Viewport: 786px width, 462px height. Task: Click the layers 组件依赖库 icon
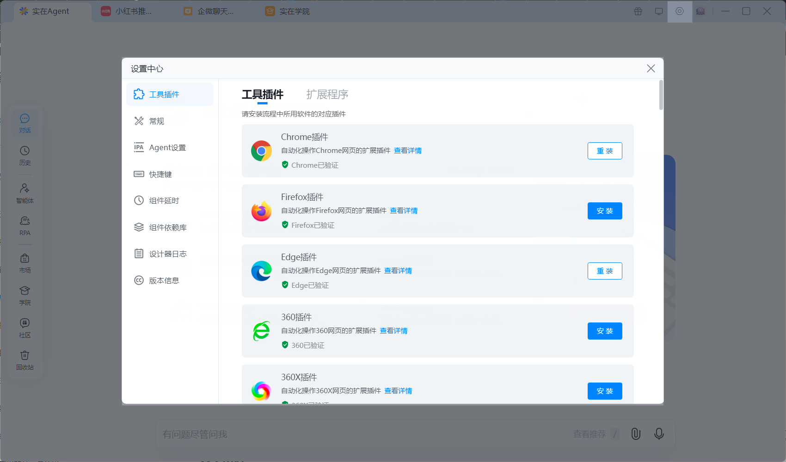[139, 227]
